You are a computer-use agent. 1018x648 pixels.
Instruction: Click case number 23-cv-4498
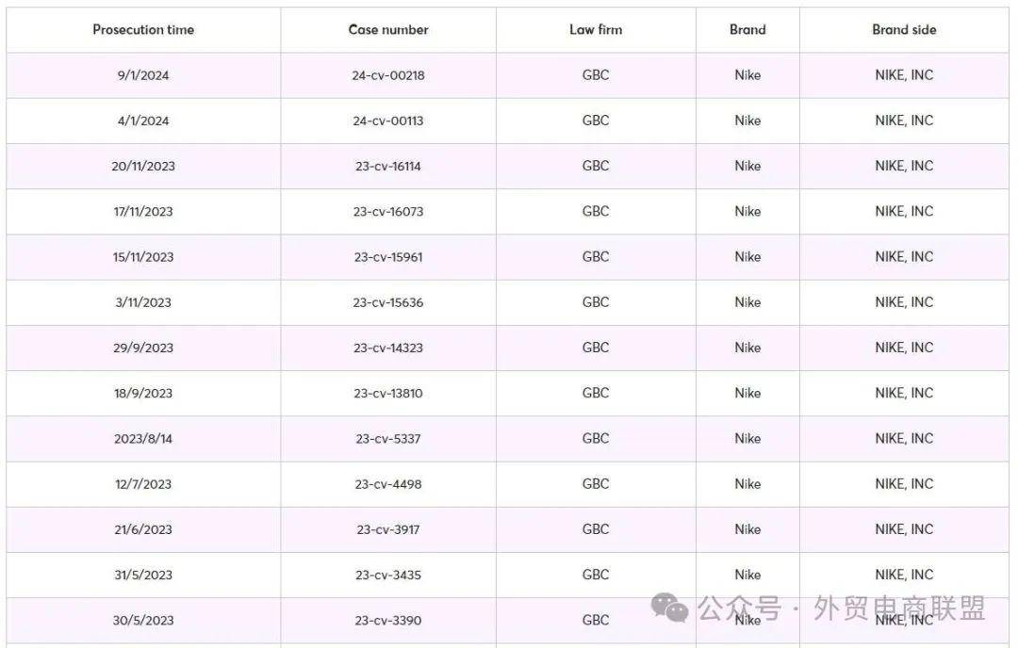tap(388, 484)
